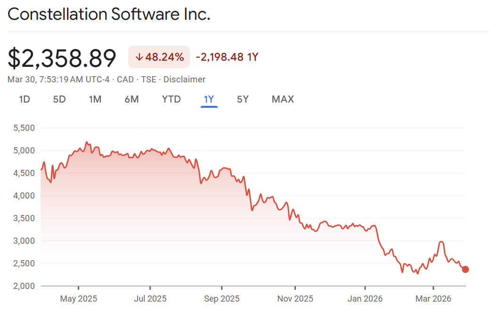Click the -48.24% change badge
The width and height of the screenshot is (489, 311).
(159, 57)
